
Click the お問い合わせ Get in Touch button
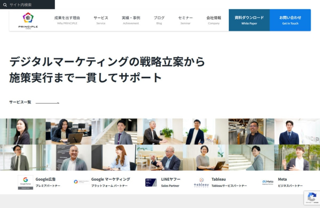pyautogui.click(x=290, y=20)
